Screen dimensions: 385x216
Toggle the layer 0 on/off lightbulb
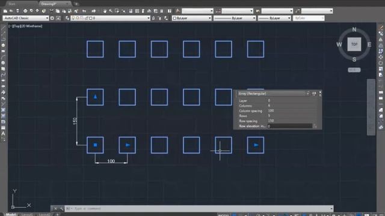(x=73, y=18)
